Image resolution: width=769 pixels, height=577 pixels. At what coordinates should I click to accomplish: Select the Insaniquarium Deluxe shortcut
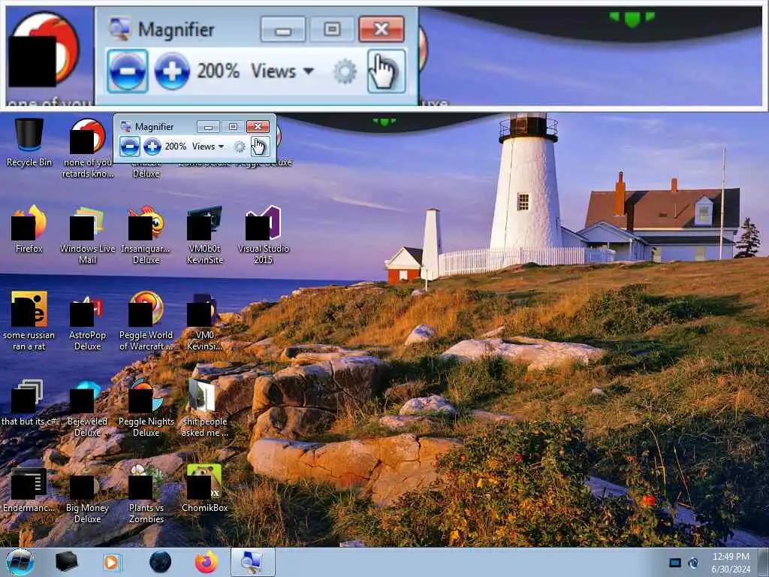point(146,234)
